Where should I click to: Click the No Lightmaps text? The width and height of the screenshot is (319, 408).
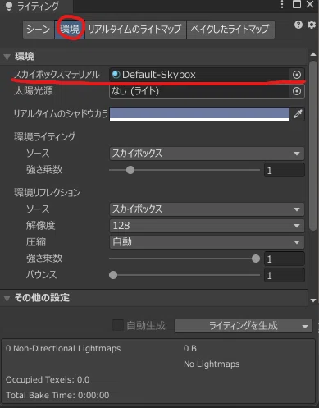pyautogui.click(x=212, y=364)
